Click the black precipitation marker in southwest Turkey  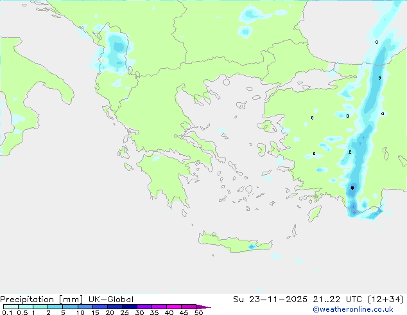[352, 188]
